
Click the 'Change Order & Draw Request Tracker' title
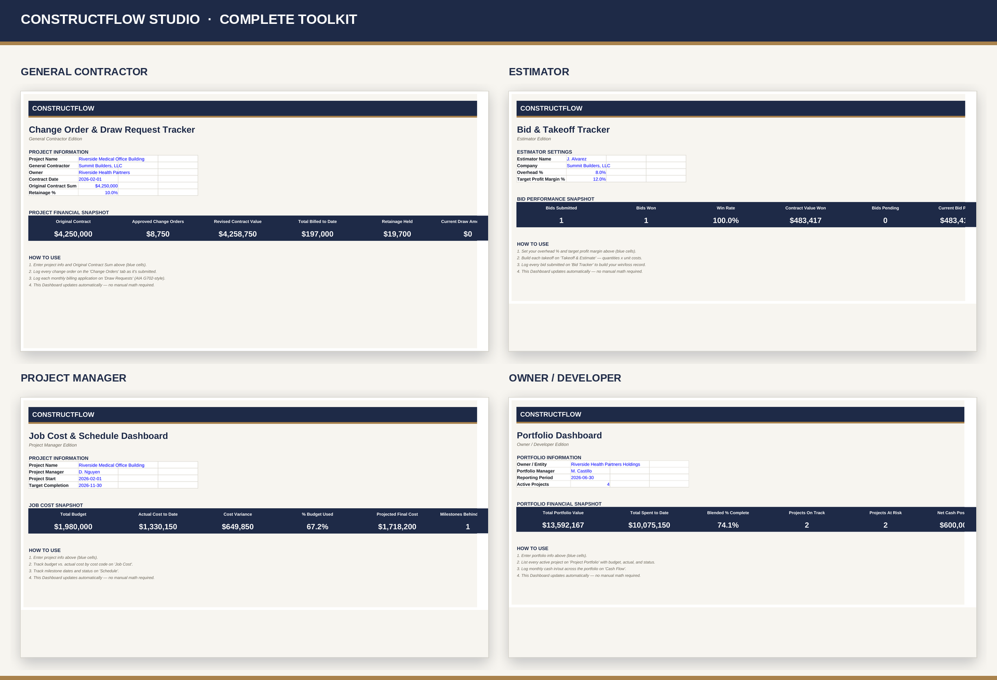tap(112, 130)
